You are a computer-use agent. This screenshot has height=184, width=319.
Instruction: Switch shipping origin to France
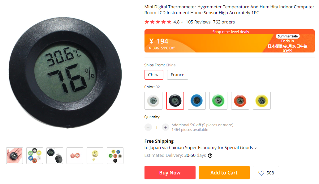177,75
